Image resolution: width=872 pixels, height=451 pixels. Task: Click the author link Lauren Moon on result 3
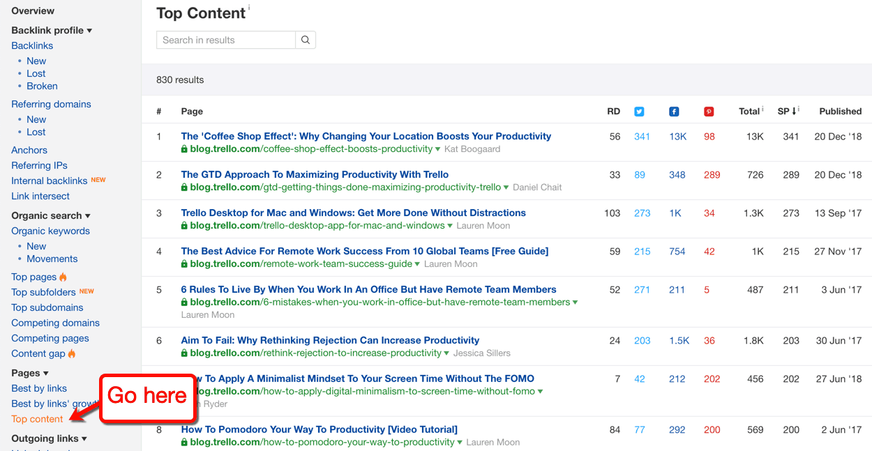pos(483,226)
